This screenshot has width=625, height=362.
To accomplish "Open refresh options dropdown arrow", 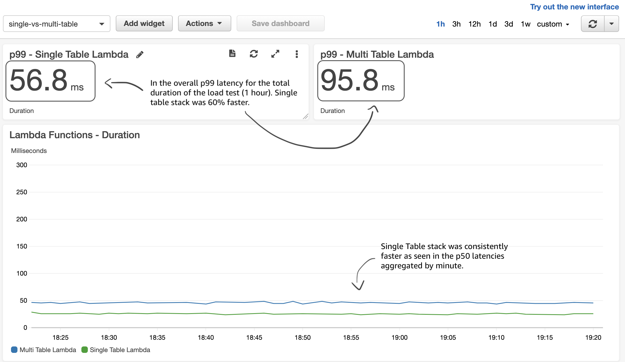I will pos(612,24).
